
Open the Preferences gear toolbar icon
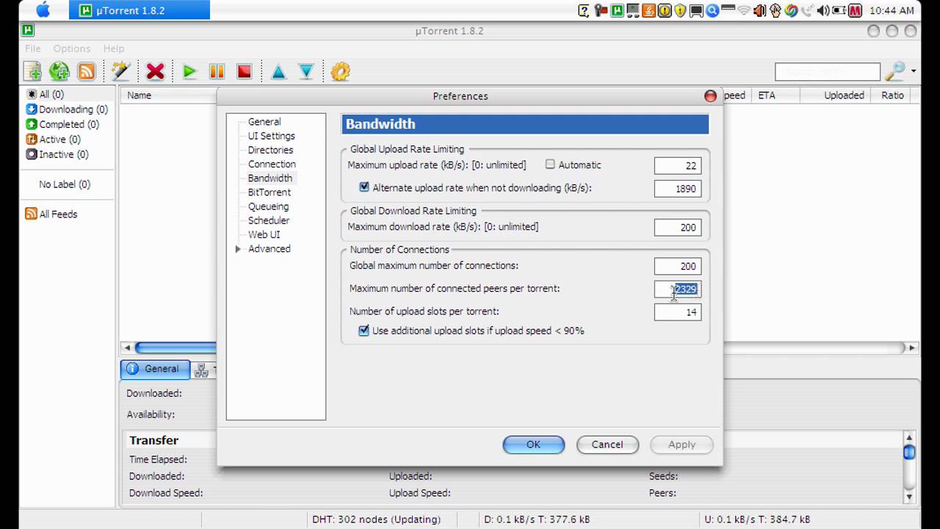(340, 71)
